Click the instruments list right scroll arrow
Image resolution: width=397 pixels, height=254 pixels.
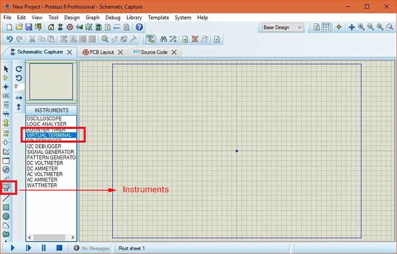73,237
